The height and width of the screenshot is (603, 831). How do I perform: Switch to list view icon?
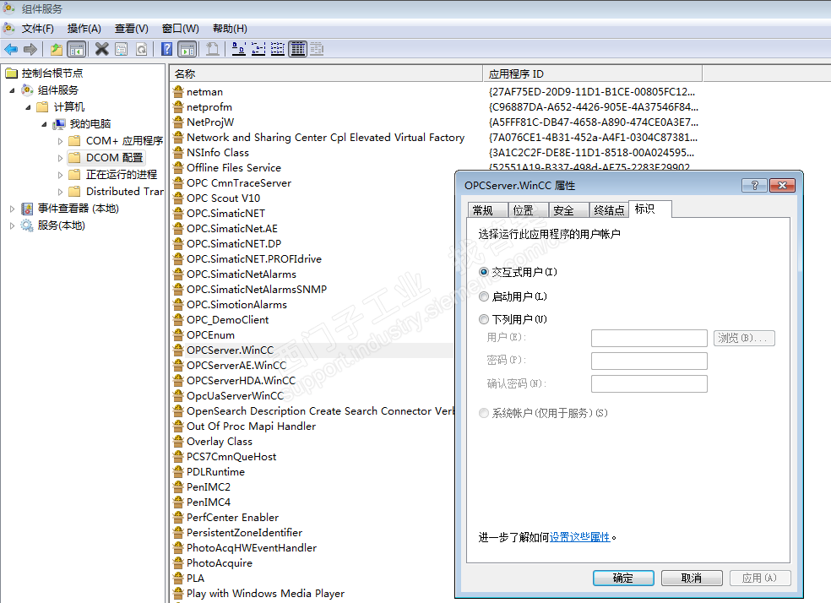click(x=278, y=49)
